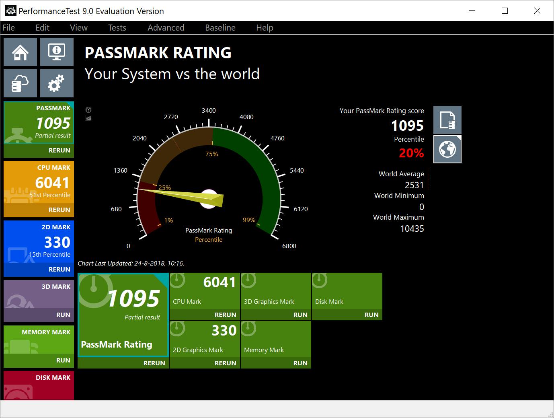Open the cloud baseline database icon
Viewport: 554px width, 418px height.
pos(21,83)
